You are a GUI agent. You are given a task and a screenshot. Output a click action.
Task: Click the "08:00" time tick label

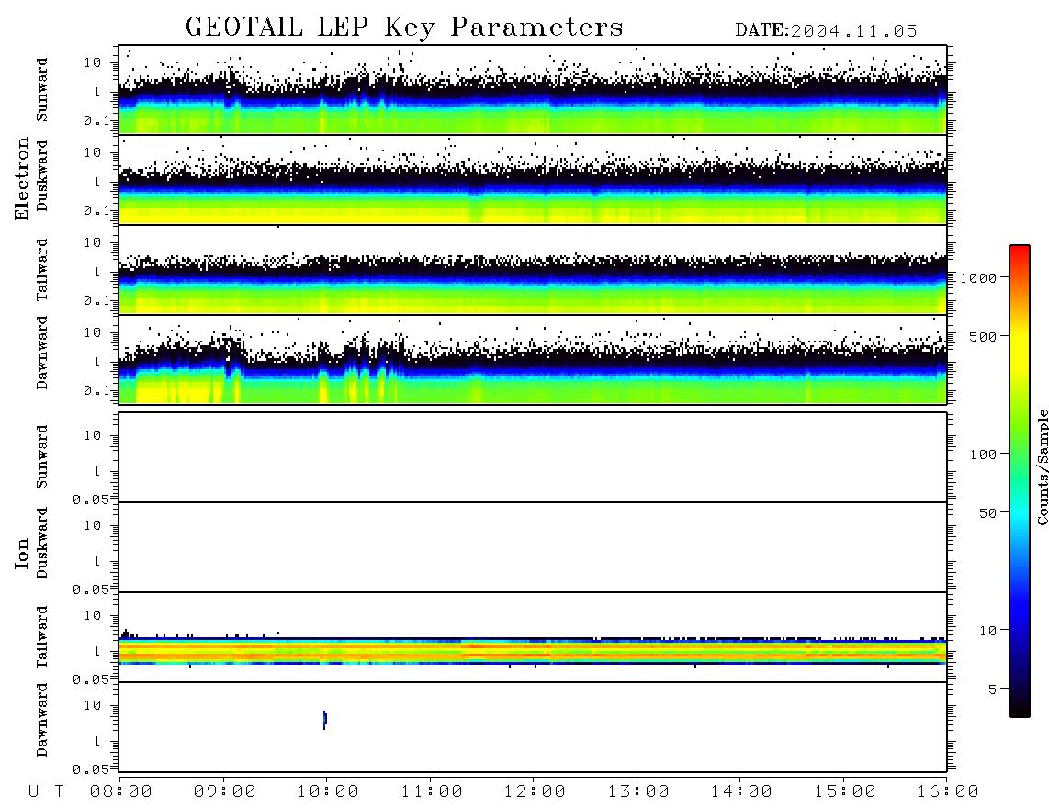120,792
